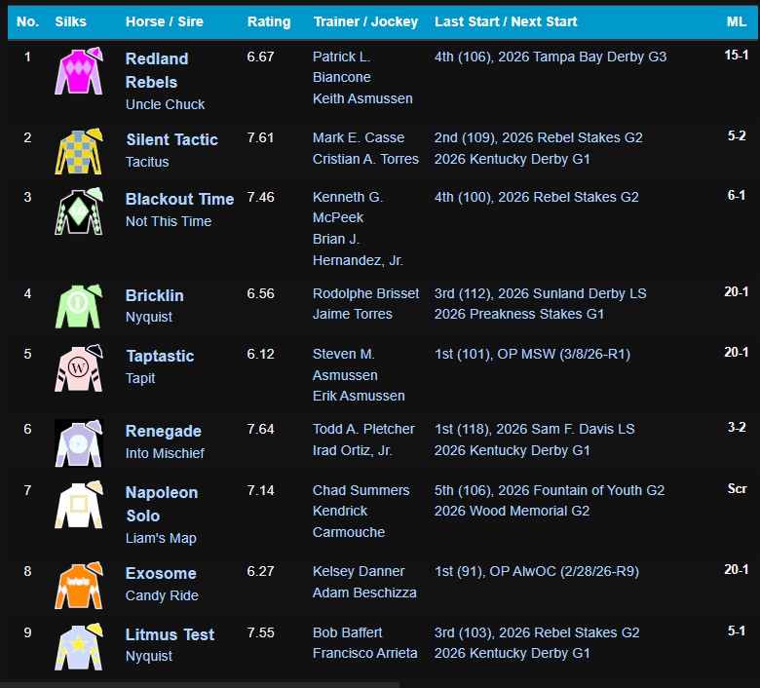Click the orange silks icon for Exosome
Image resolution: width=760 pixels, height=688 pixels.
point(79,585)
